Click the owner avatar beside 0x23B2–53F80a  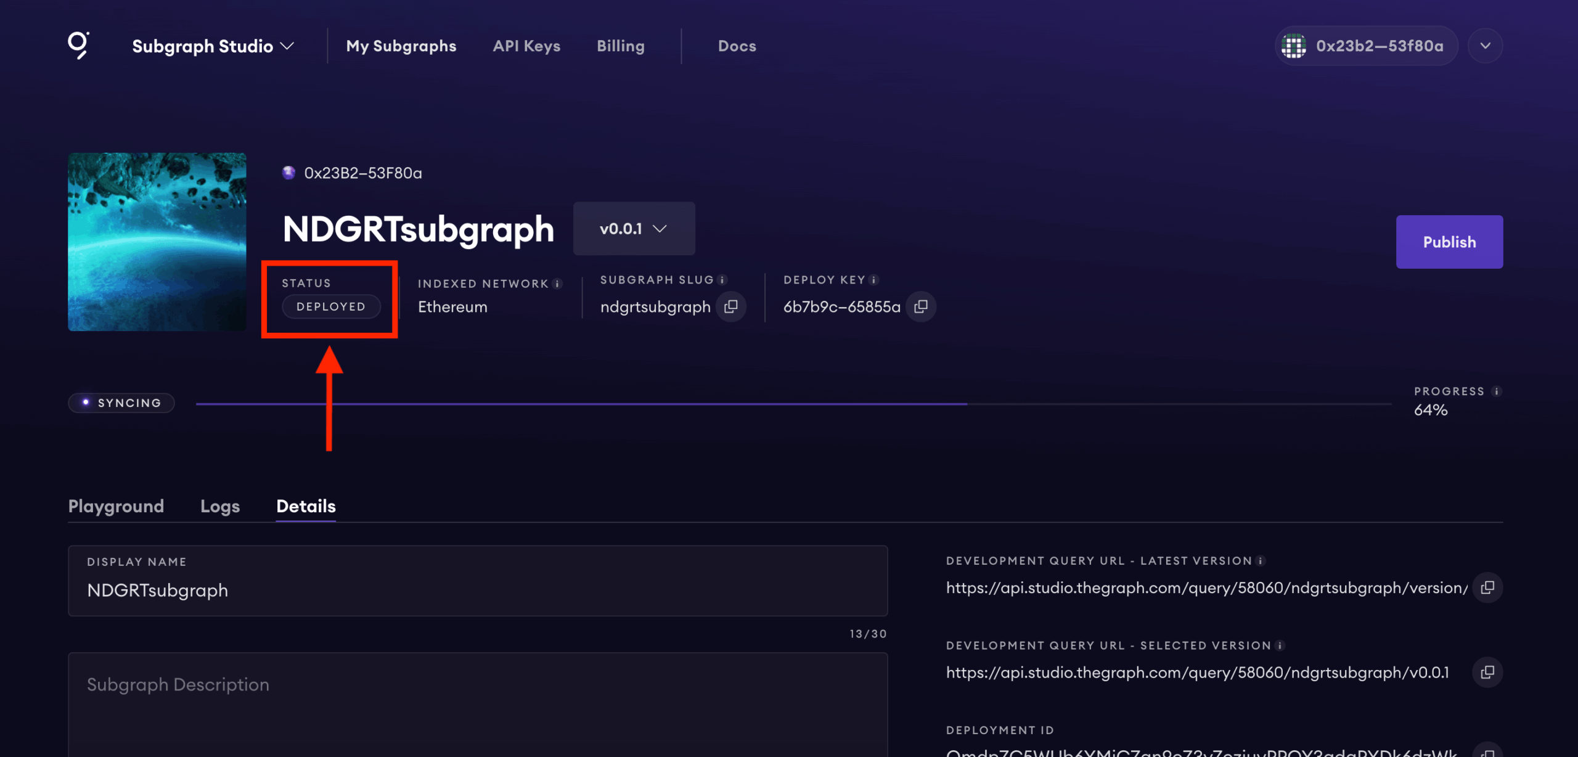[288, 173]
